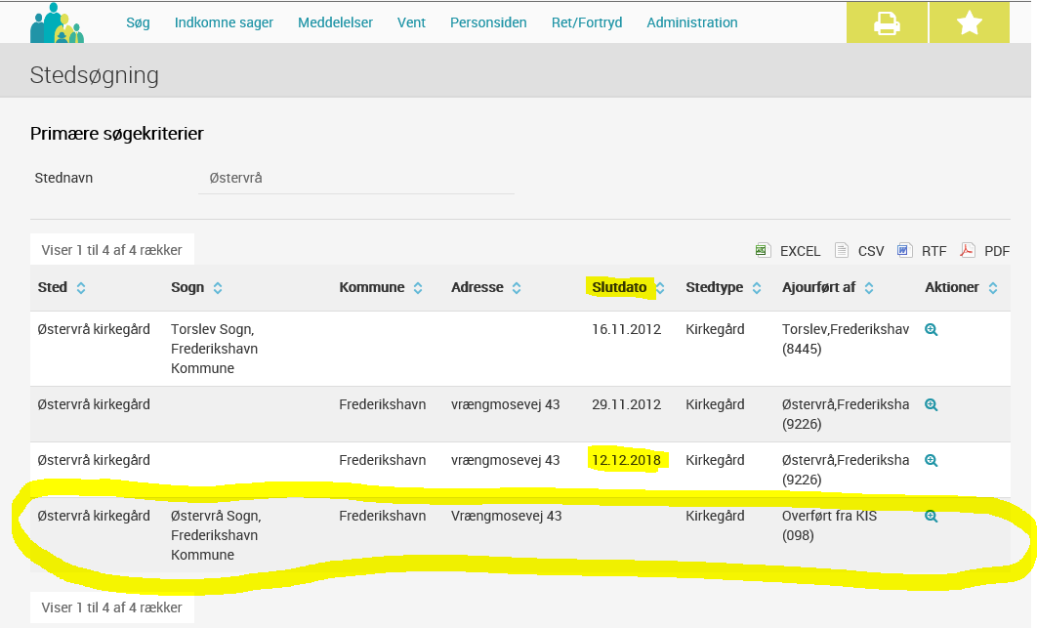Screen dimensions: 1037x628
Task: Click the Slutdato column header
Action: click(619, 287)
